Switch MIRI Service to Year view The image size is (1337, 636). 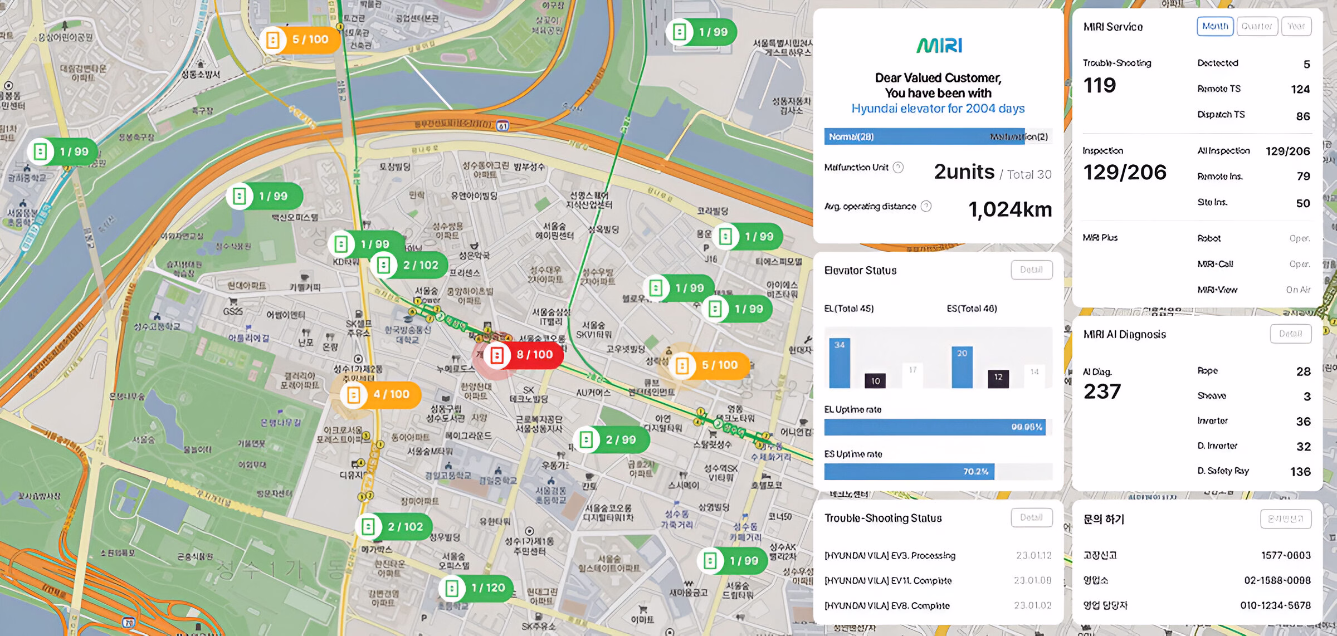(1296, 26)
